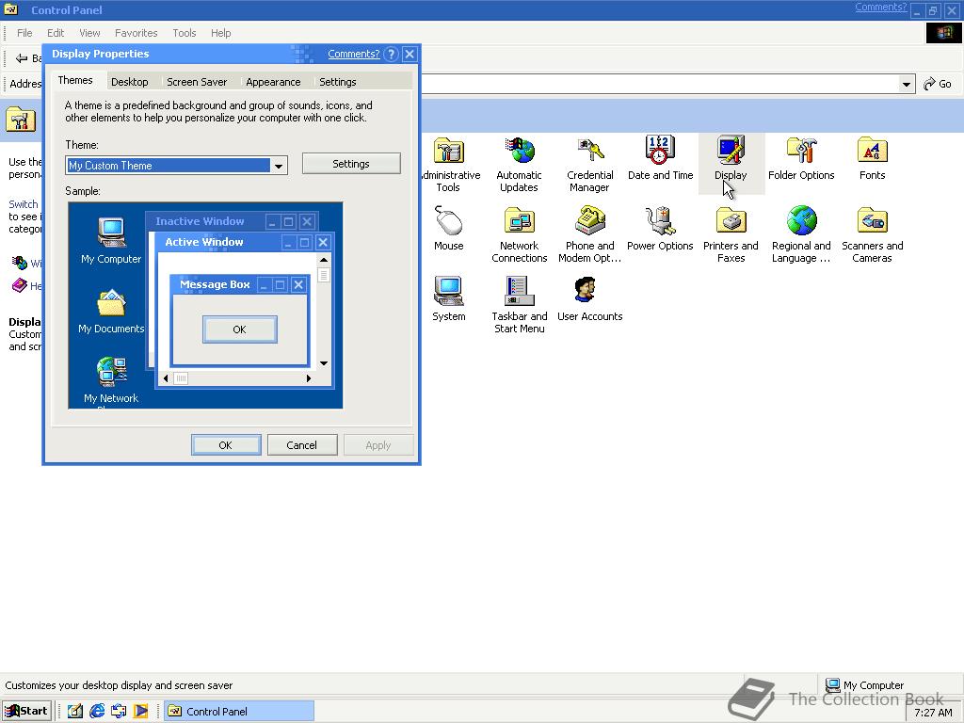Switch to the Screen Saver tab

click(197, 82)
